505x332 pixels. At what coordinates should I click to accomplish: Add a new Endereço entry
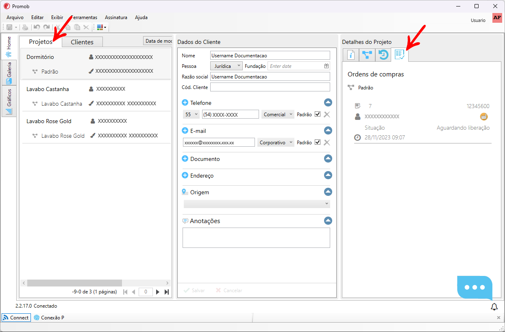[185, 176]
